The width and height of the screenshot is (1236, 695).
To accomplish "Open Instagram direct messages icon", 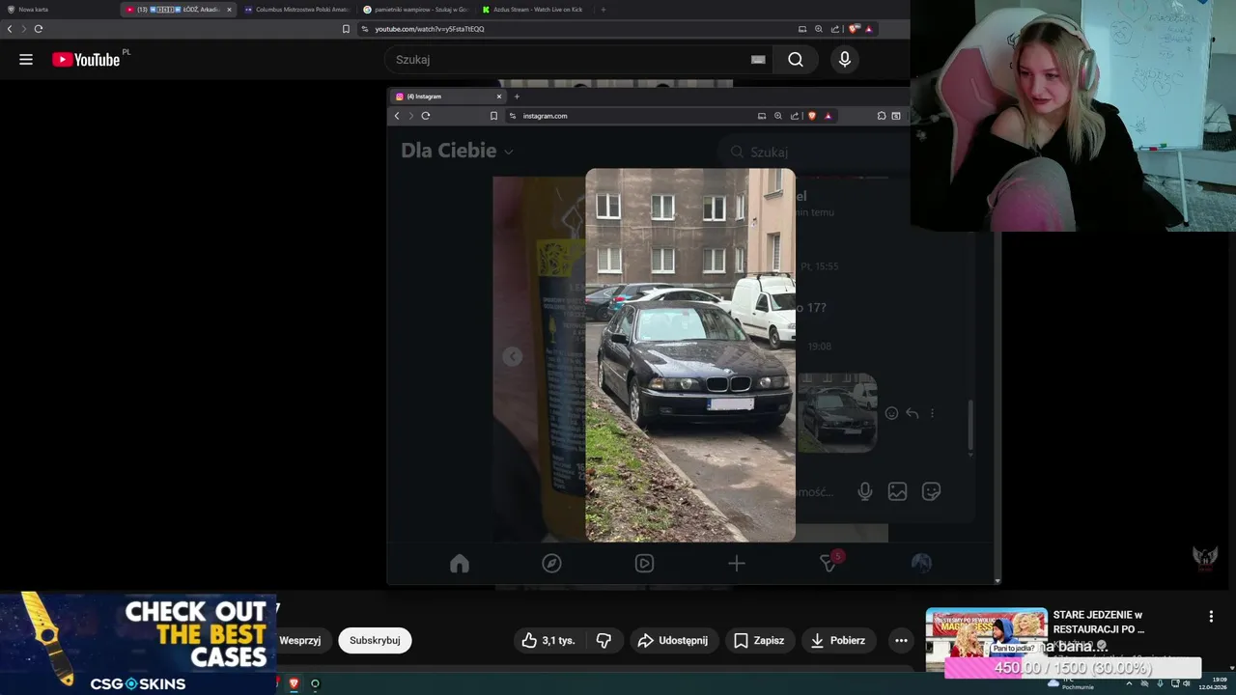I will tap(829, 562).
